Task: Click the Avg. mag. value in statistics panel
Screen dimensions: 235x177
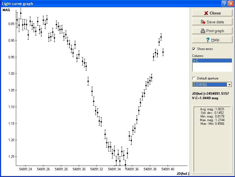Action: (x=212, y=109)
